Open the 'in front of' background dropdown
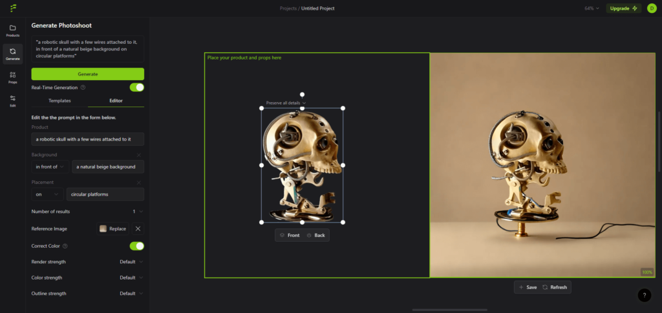662x313 pixels. pos(50,167)
